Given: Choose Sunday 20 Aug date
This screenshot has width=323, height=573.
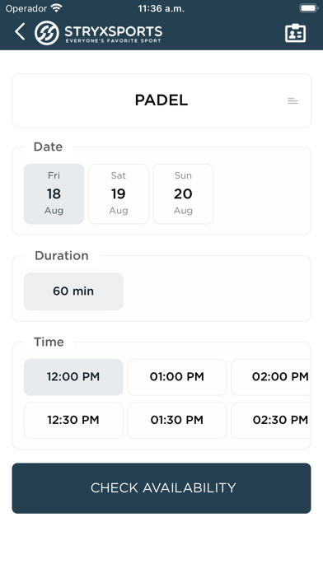Looking at the screenshot, I should coord(183,193).
